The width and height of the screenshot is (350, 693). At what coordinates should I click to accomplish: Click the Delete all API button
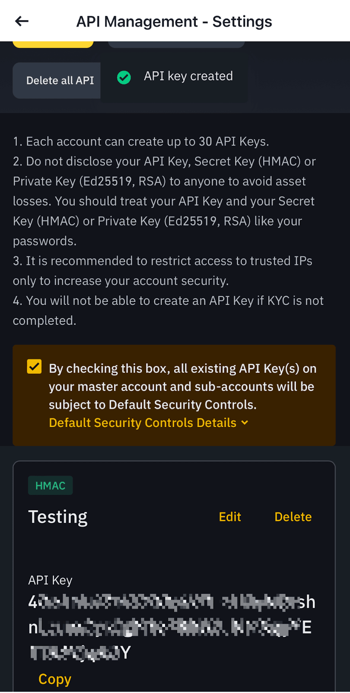pyautogui.click(x=56, y=81)
